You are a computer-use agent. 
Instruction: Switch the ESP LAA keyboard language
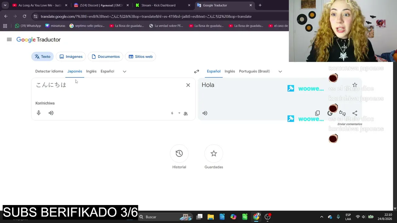tap(348, 217)
